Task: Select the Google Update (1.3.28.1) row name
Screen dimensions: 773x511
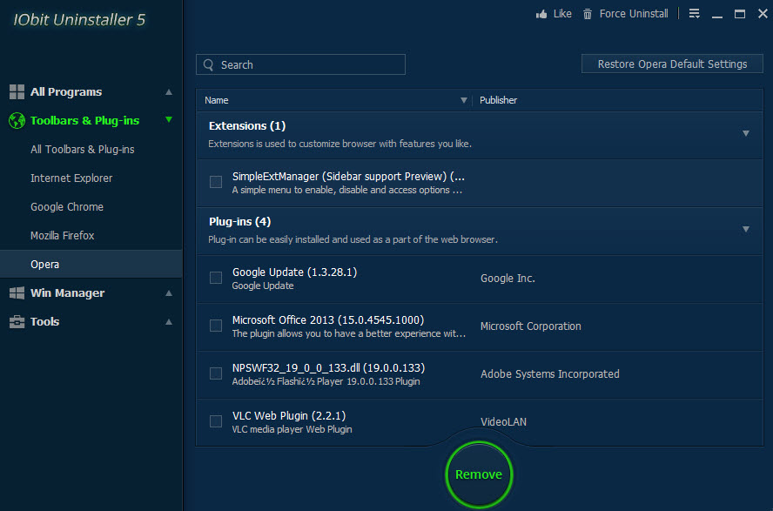Action: click(x=294, y=272)
